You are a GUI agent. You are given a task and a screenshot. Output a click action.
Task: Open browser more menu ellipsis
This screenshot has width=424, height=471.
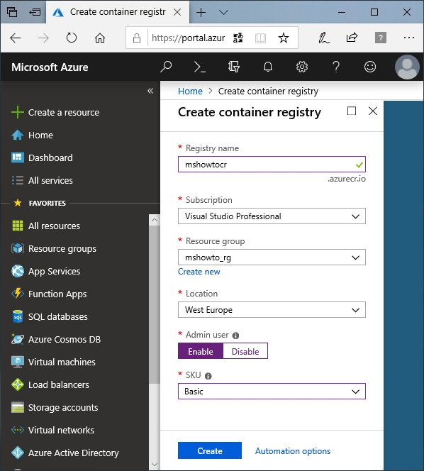(x=408, y=38)
